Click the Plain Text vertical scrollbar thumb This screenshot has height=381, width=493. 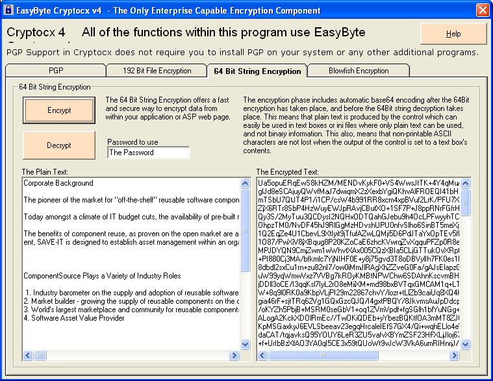point(246,230)
